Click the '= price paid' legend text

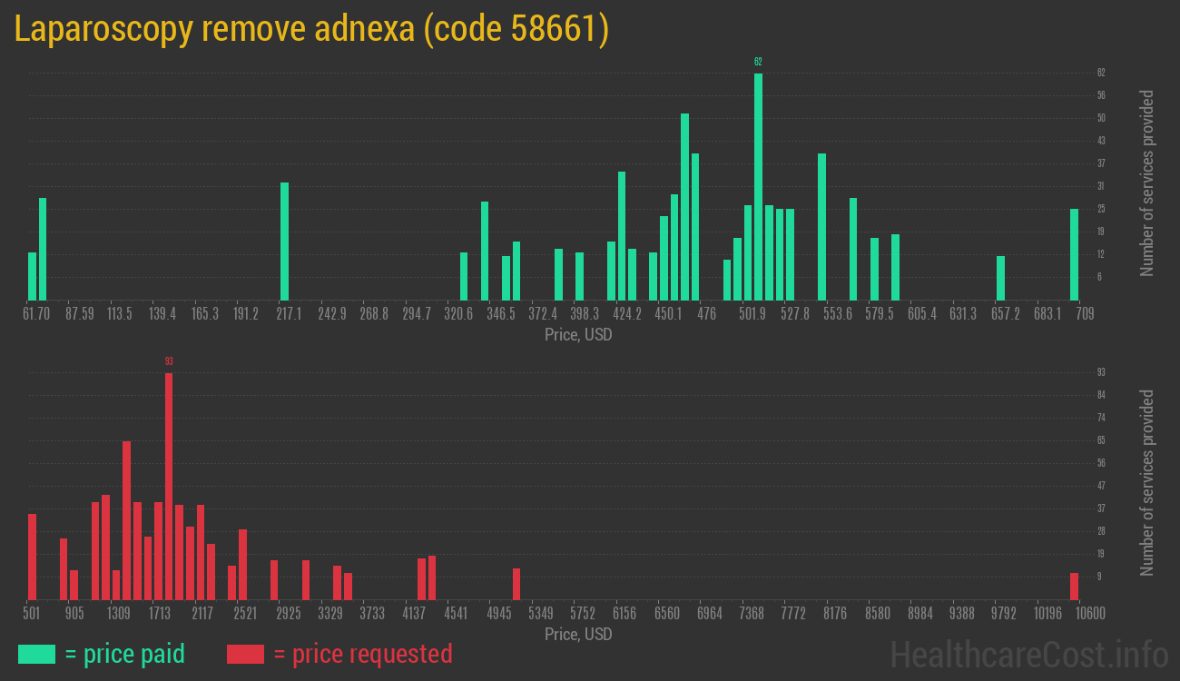(125, 654)
